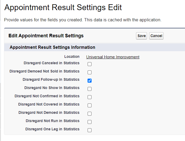Tick the Disregard One Leg checkbox

pyautogui.click(x=89, y=130)
